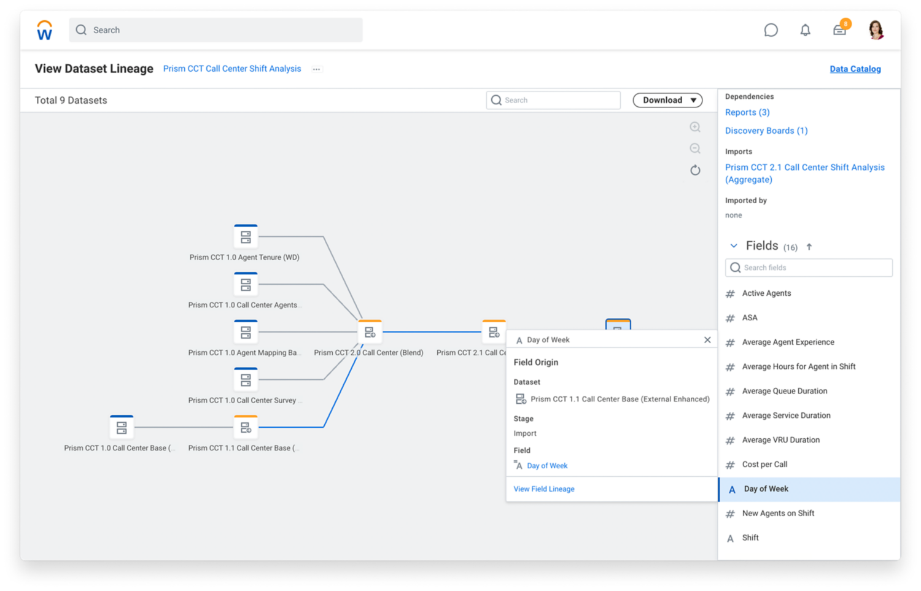
Task: Click the Search fields input box
Action: coord(809,268)
